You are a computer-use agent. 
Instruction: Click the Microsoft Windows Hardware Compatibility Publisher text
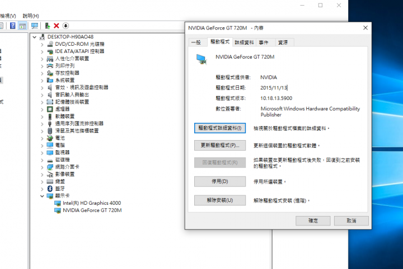[x=310, y=112]
